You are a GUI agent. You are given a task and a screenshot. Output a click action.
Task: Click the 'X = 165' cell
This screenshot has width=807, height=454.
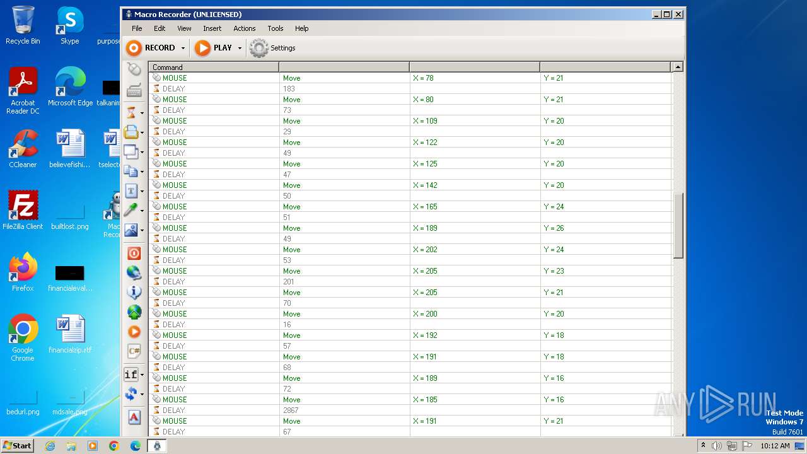(x=475, y=206)
